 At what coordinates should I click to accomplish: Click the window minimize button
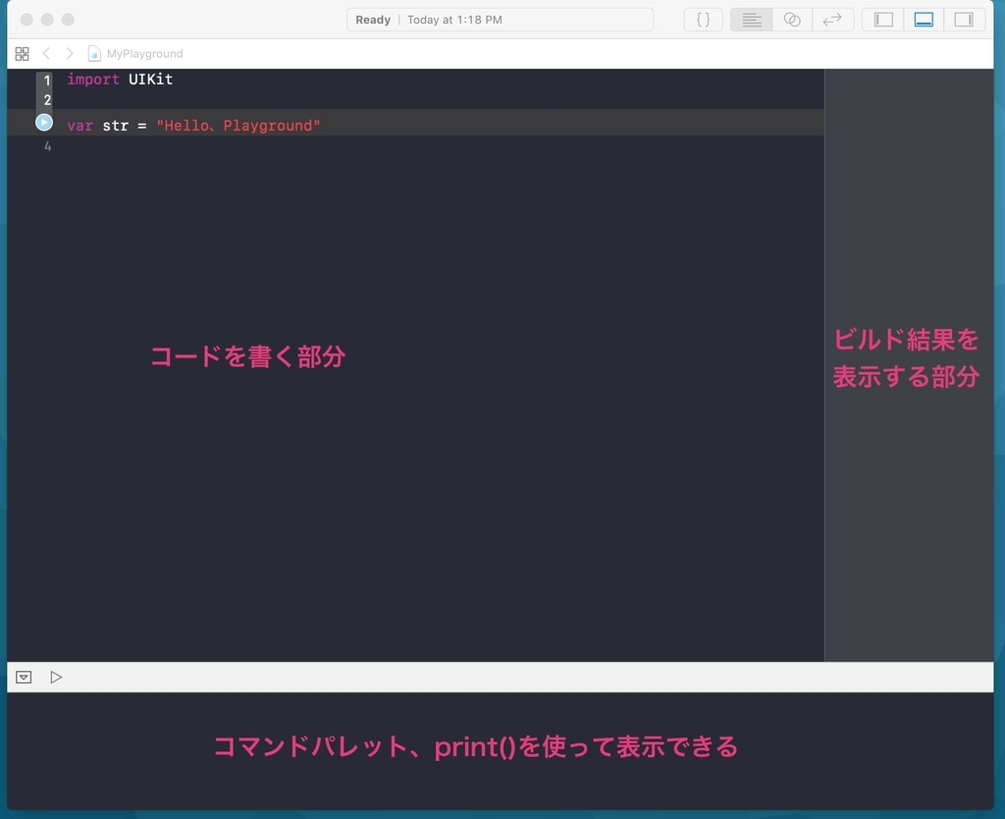pyautogui.click(x=47, y=20)
